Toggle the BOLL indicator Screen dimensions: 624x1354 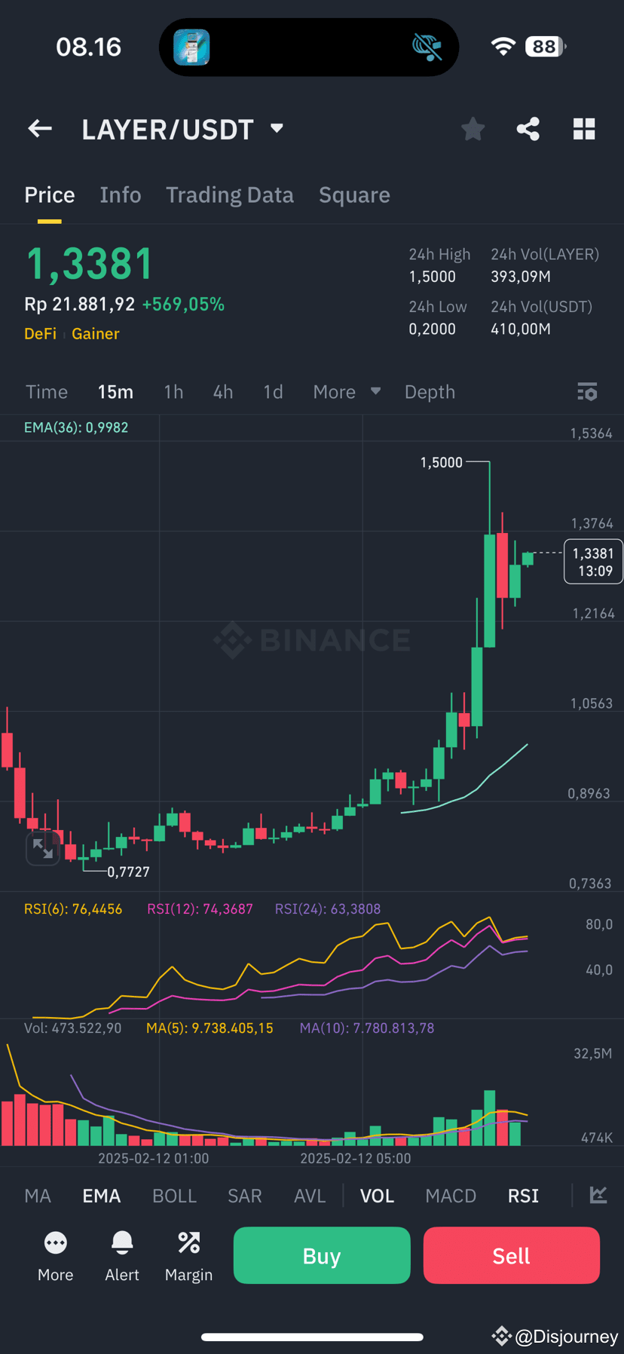[x=174, y=1196]
